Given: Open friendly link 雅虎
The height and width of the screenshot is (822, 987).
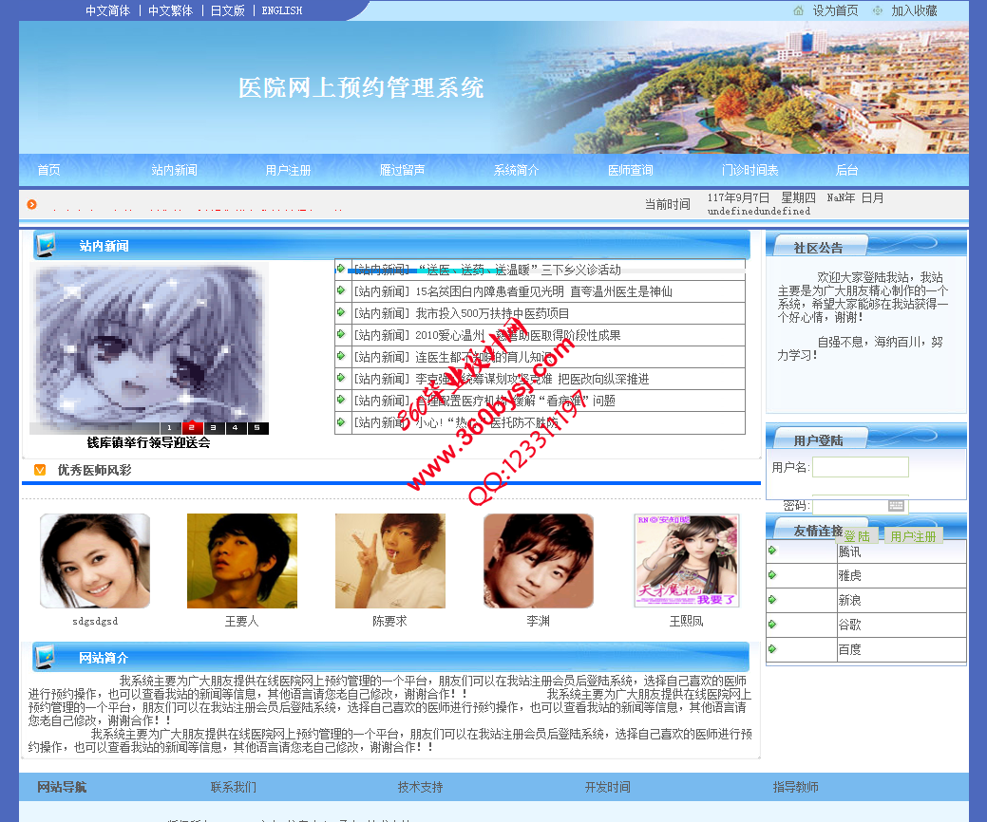Looking at the screenshot, I should [x=849, y=575].
